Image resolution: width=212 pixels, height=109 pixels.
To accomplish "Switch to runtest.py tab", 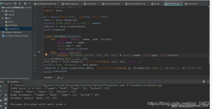I will click(90, 4).
